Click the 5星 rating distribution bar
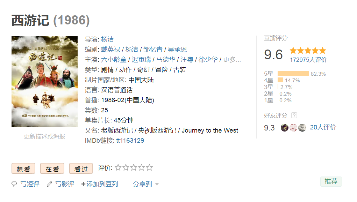This screenshot has width=357, height=202. (293, 73)
